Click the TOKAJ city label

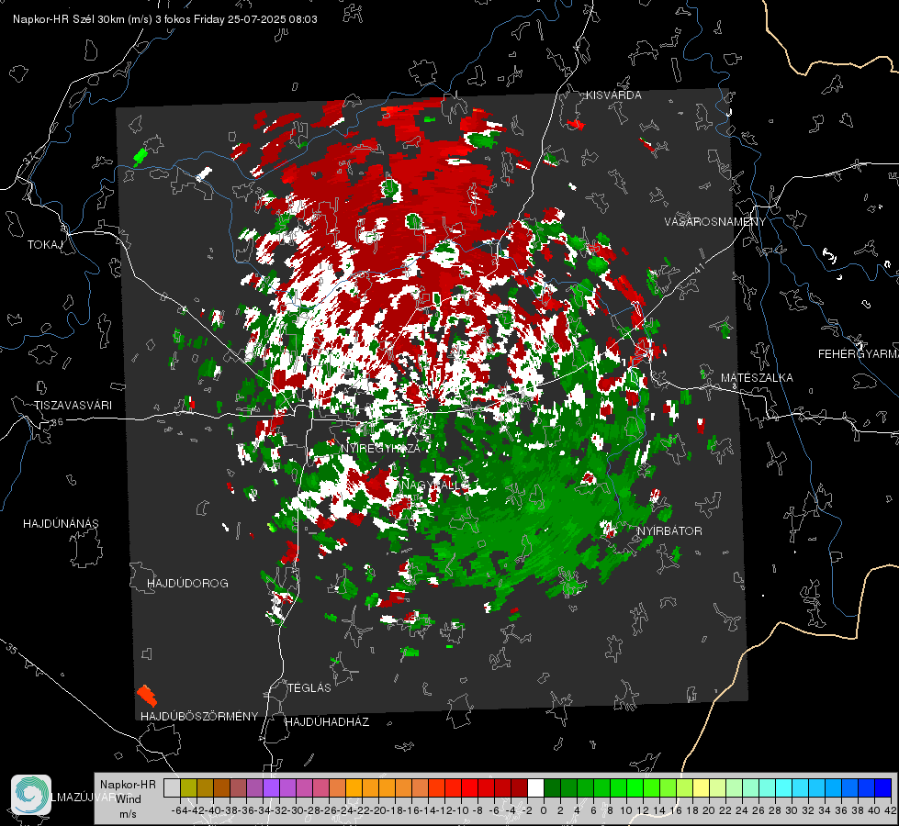(x=45, y=245)
